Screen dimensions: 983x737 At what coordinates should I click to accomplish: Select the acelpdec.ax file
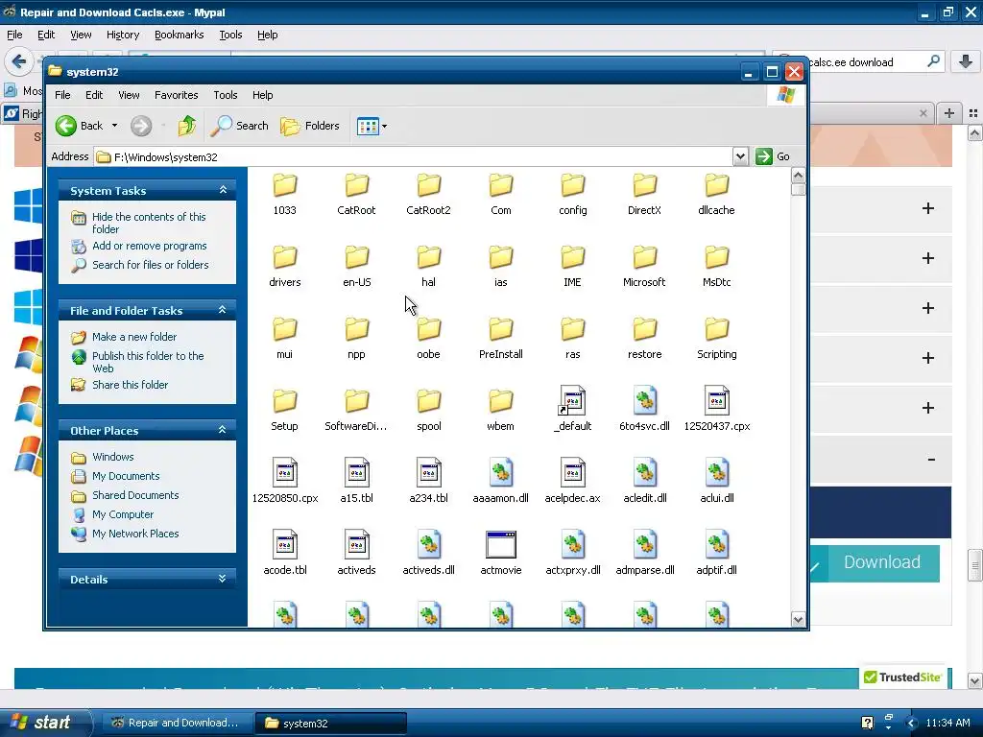(573, 482)
